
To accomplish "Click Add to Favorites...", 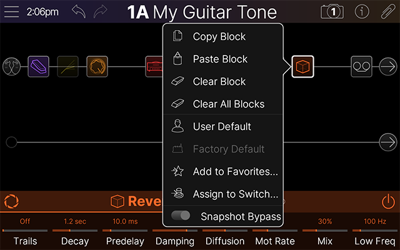I will tap(235, 171).
